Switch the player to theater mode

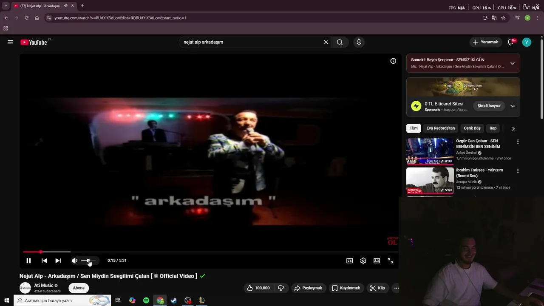click(x=377, y=261)
